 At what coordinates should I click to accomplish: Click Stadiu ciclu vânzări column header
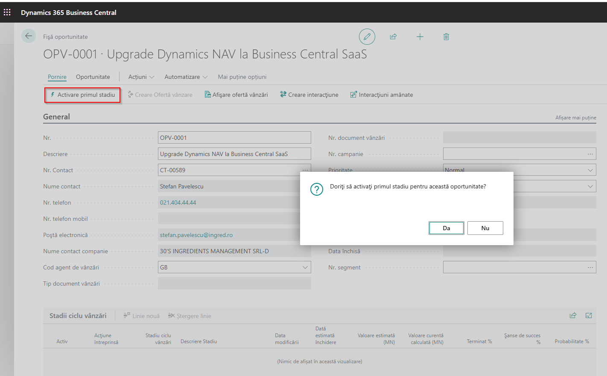click(158, 338)
